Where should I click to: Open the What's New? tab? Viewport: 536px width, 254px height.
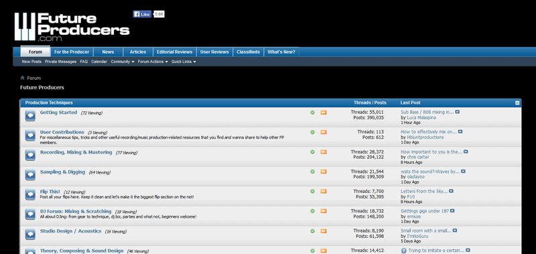pos(281,52)
